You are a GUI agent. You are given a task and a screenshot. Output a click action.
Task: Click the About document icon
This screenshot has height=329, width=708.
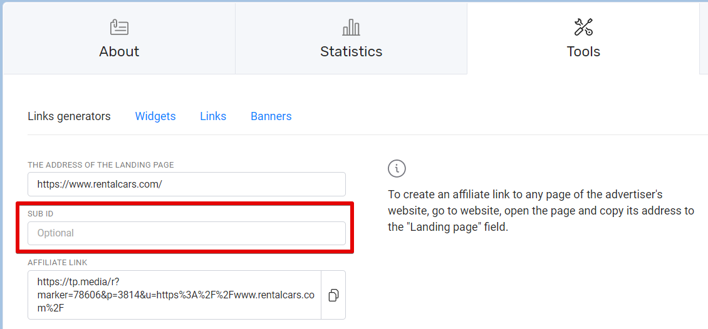point(119,27)
